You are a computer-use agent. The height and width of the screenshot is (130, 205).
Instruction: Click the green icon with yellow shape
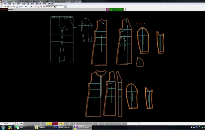[x=119, y=10]
